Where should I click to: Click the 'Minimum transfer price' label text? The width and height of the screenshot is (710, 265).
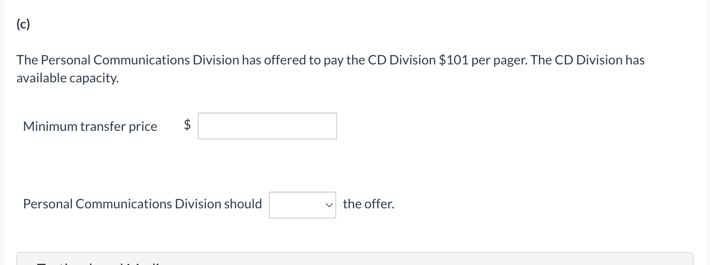[90, 126]
